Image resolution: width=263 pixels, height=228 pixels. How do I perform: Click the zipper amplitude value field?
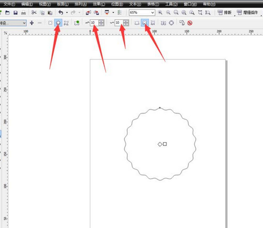point(94,23)
